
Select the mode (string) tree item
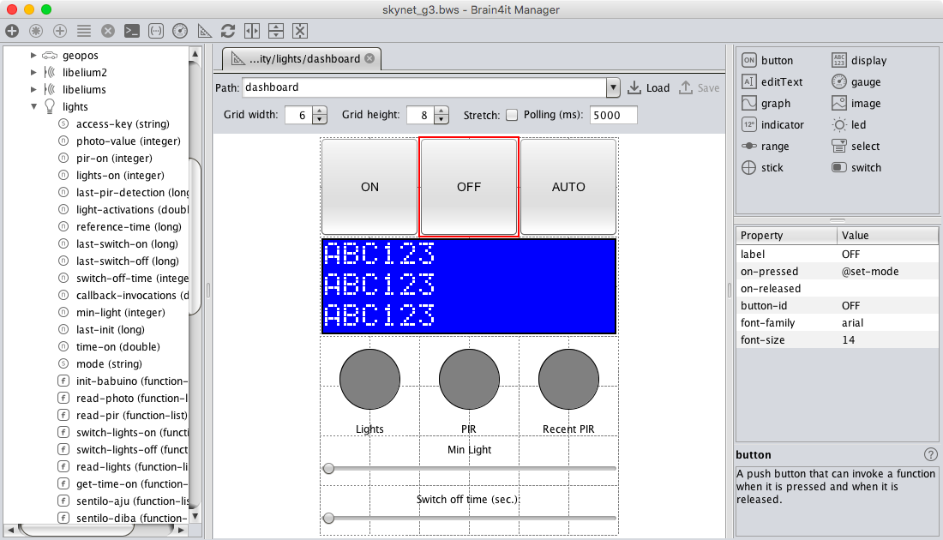click(99, 363)
